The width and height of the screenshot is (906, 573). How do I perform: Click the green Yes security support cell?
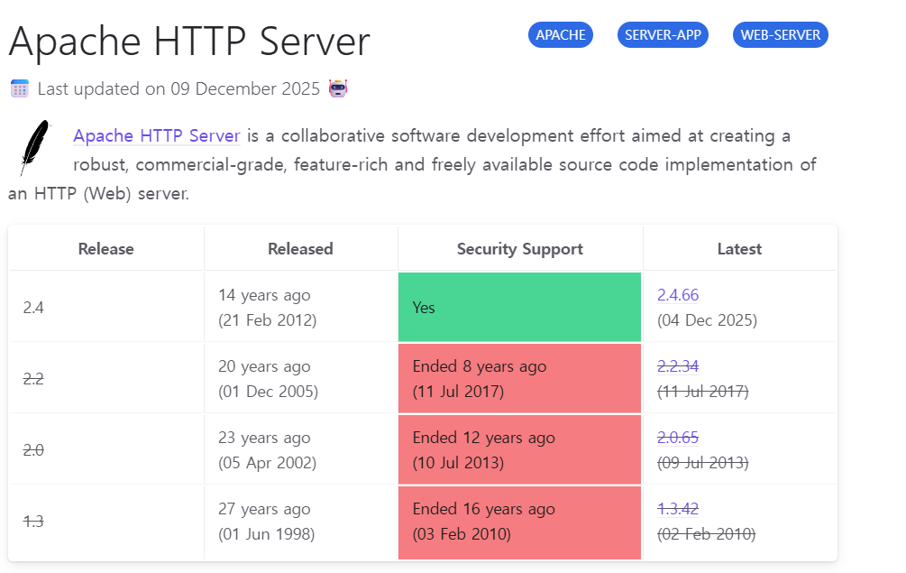click(519, 308)
